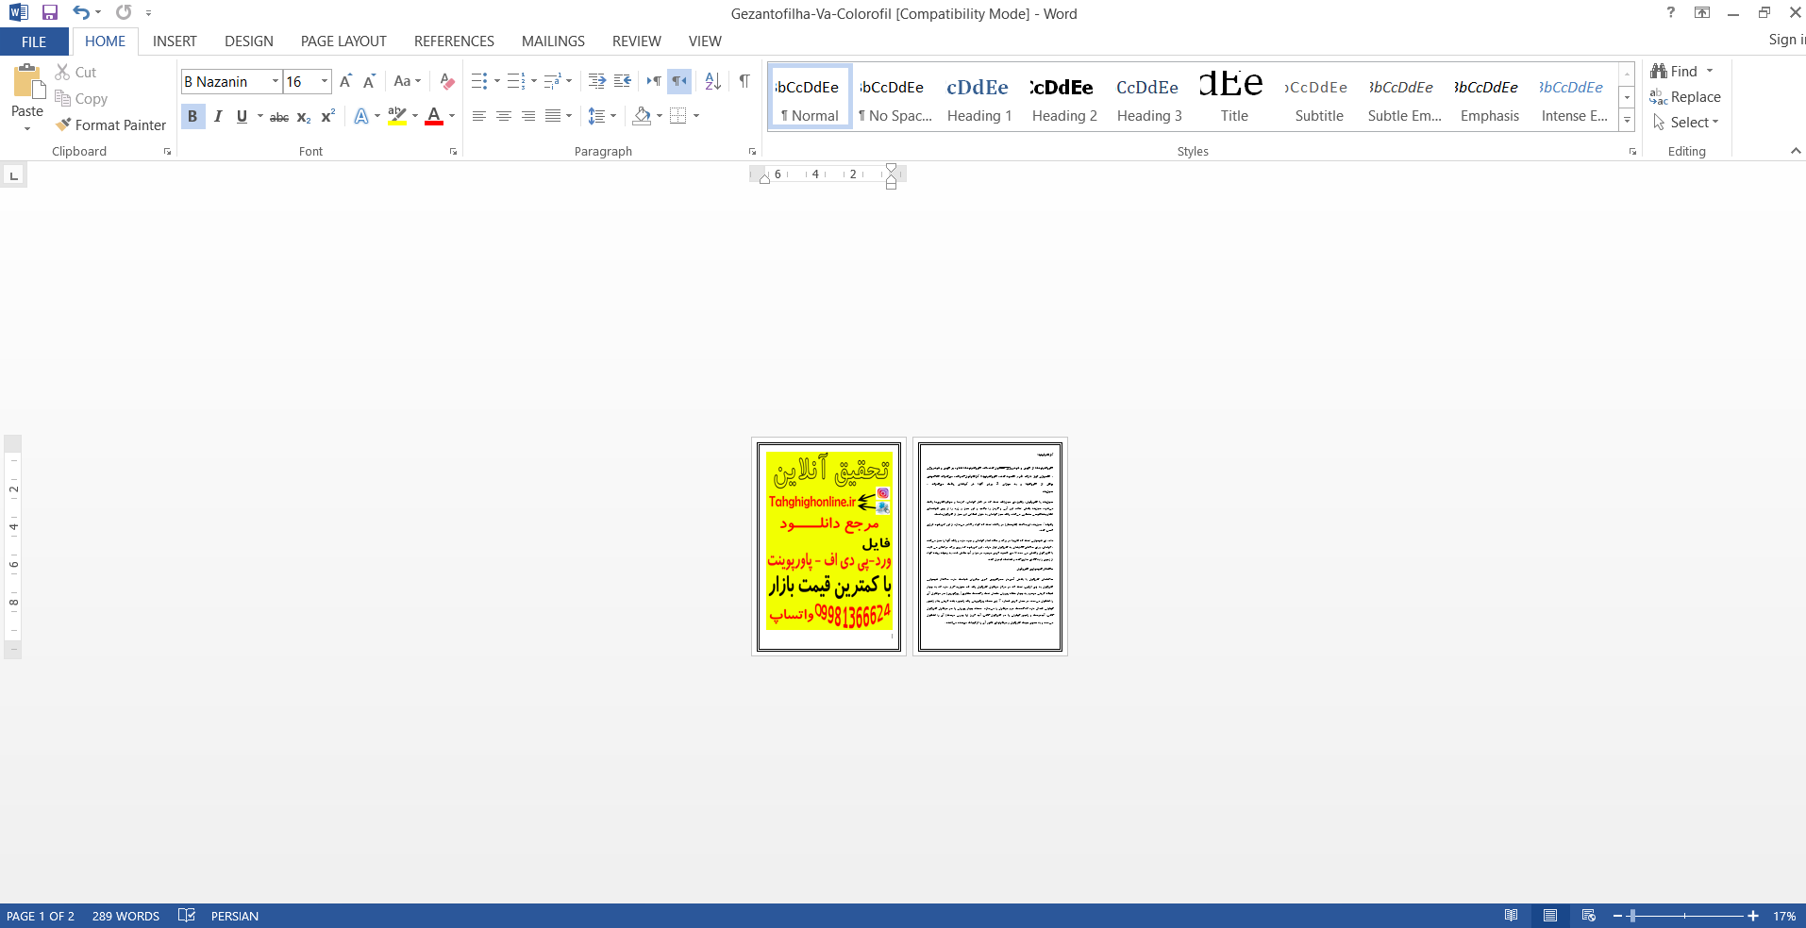
Task: Align text to the right
Action: 528,116
